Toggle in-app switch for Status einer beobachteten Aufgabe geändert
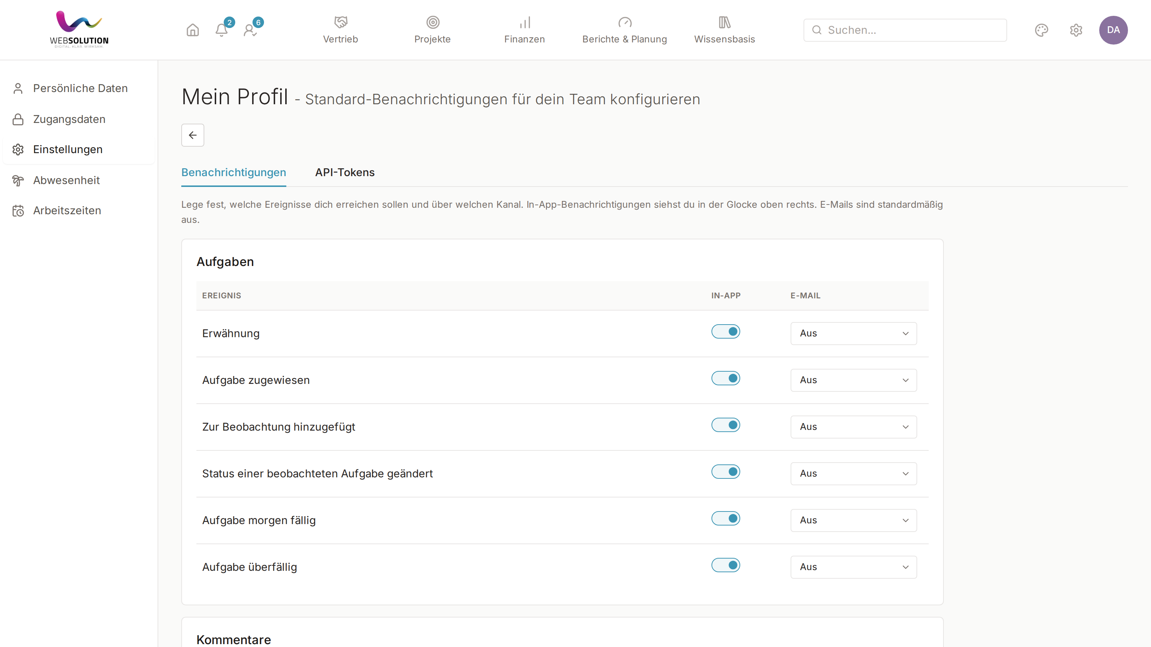 tap(725, 472)
